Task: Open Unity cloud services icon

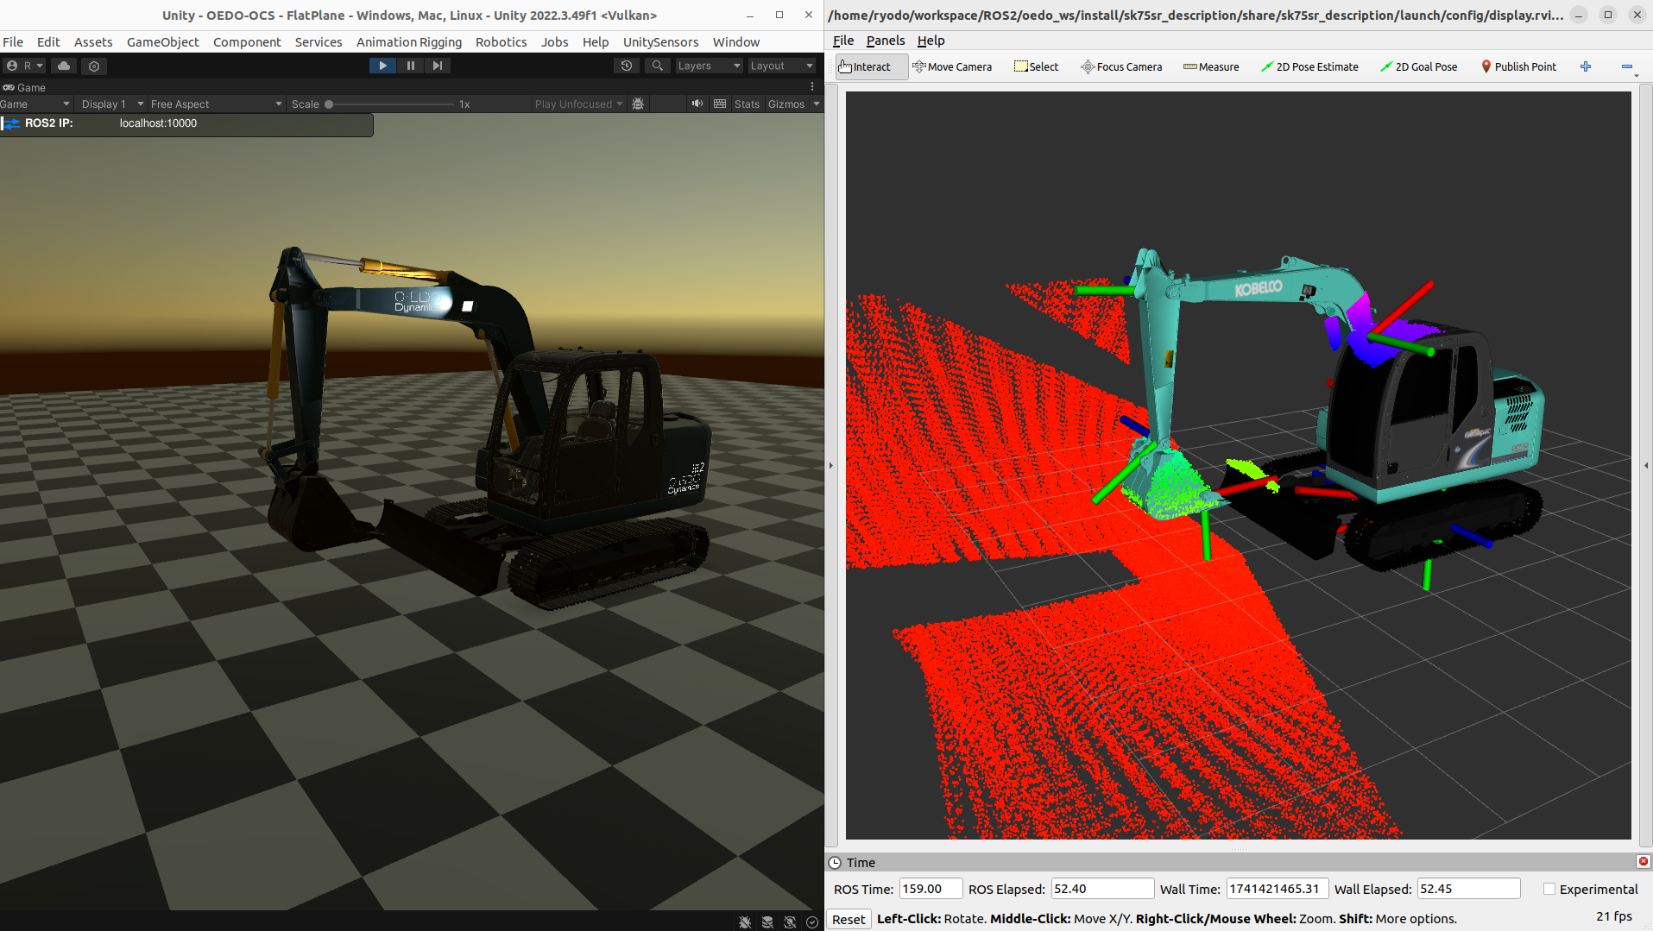Action: point(64,66)
